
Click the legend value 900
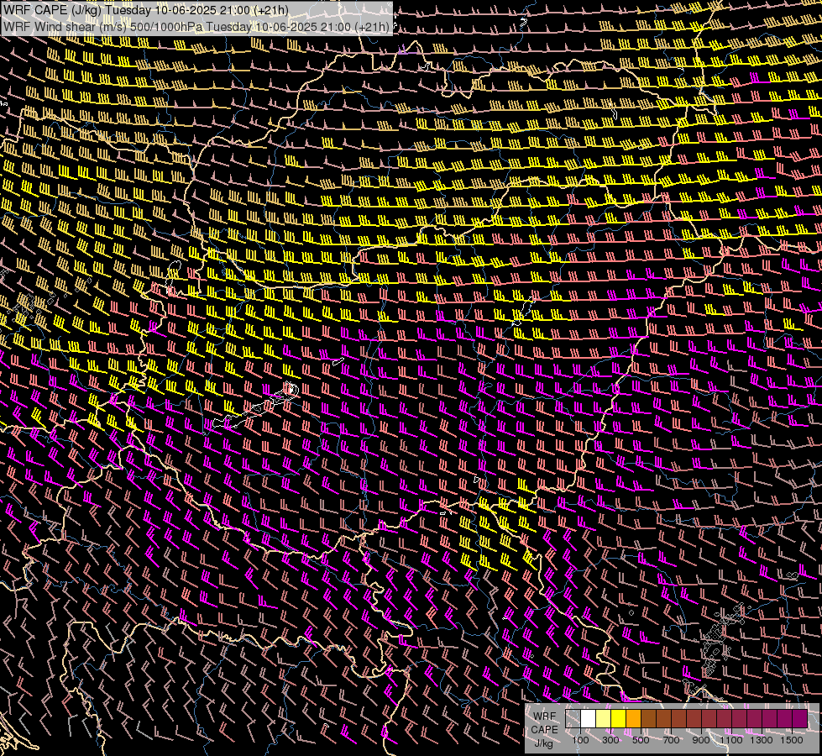click(701, 740)
